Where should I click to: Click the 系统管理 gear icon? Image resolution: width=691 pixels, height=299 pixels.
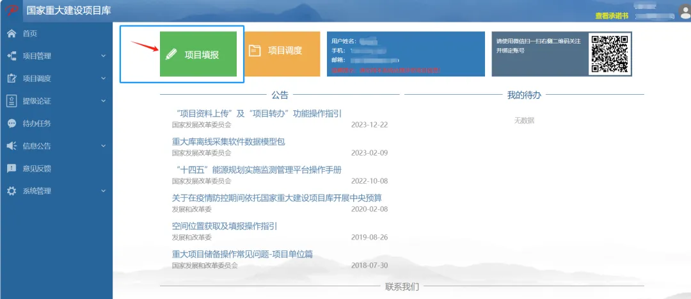click(11, 191)
